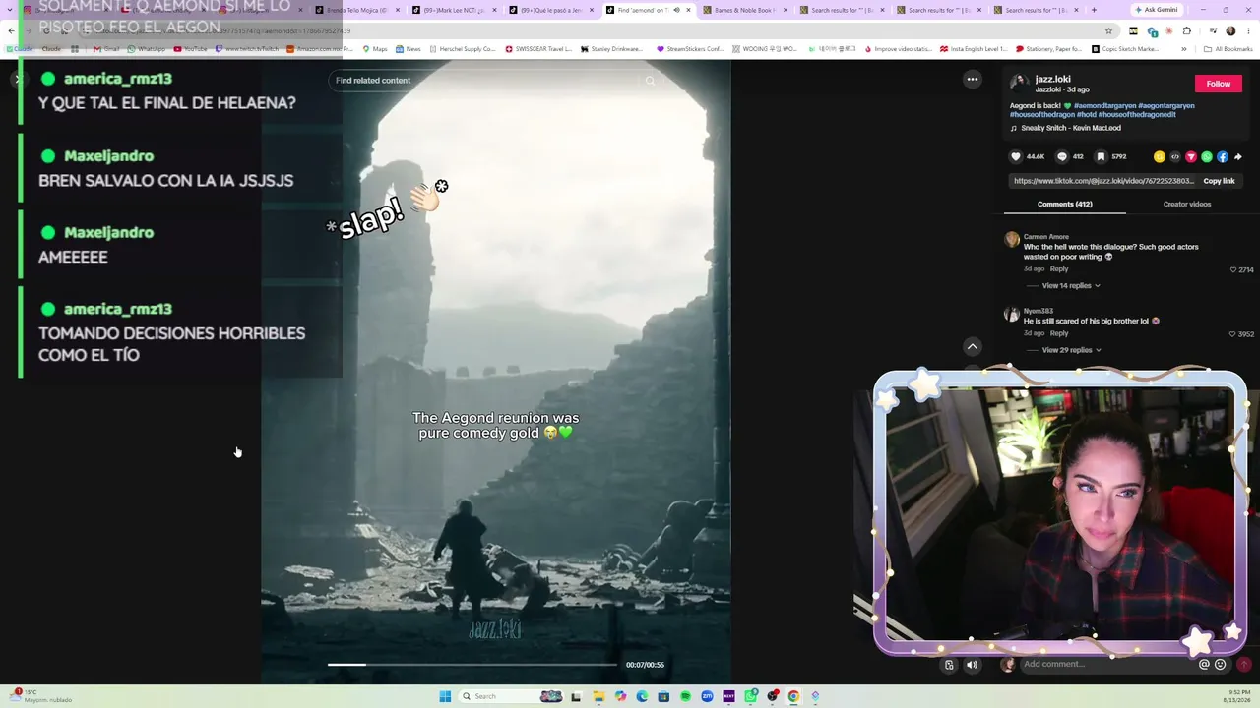Follow the jazz.loki account
The height and width of the screenshot is (708, 1260).
(x=1219, y=84)
